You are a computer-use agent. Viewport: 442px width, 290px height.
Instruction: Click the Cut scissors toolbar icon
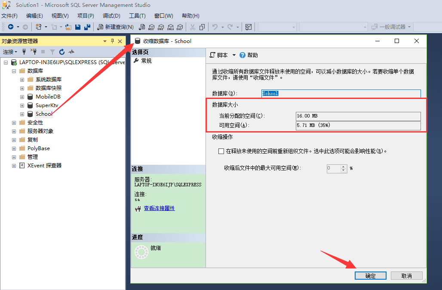coord(193,27)
